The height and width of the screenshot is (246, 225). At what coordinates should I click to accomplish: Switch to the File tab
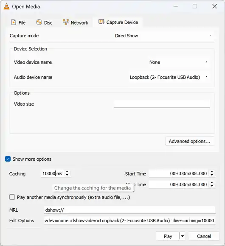point(18,22)
